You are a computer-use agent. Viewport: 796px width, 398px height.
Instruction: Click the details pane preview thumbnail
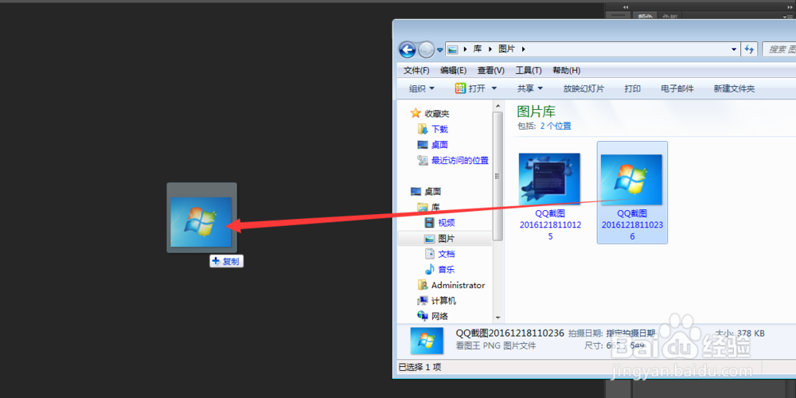click(x=427, y=341)
